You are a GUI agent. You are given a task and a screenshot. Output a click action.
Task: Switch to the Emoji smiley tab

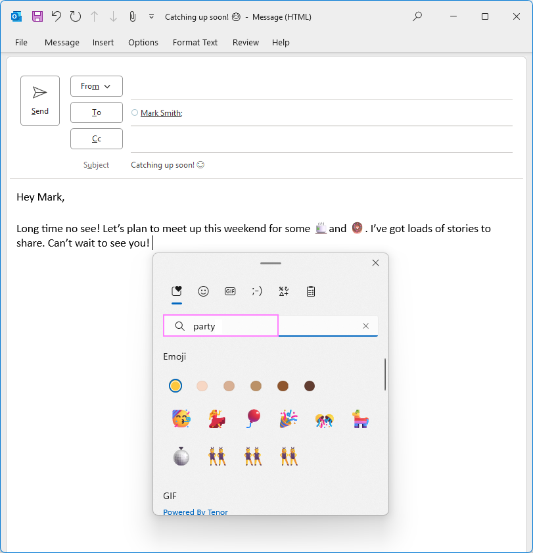[203, 291]
